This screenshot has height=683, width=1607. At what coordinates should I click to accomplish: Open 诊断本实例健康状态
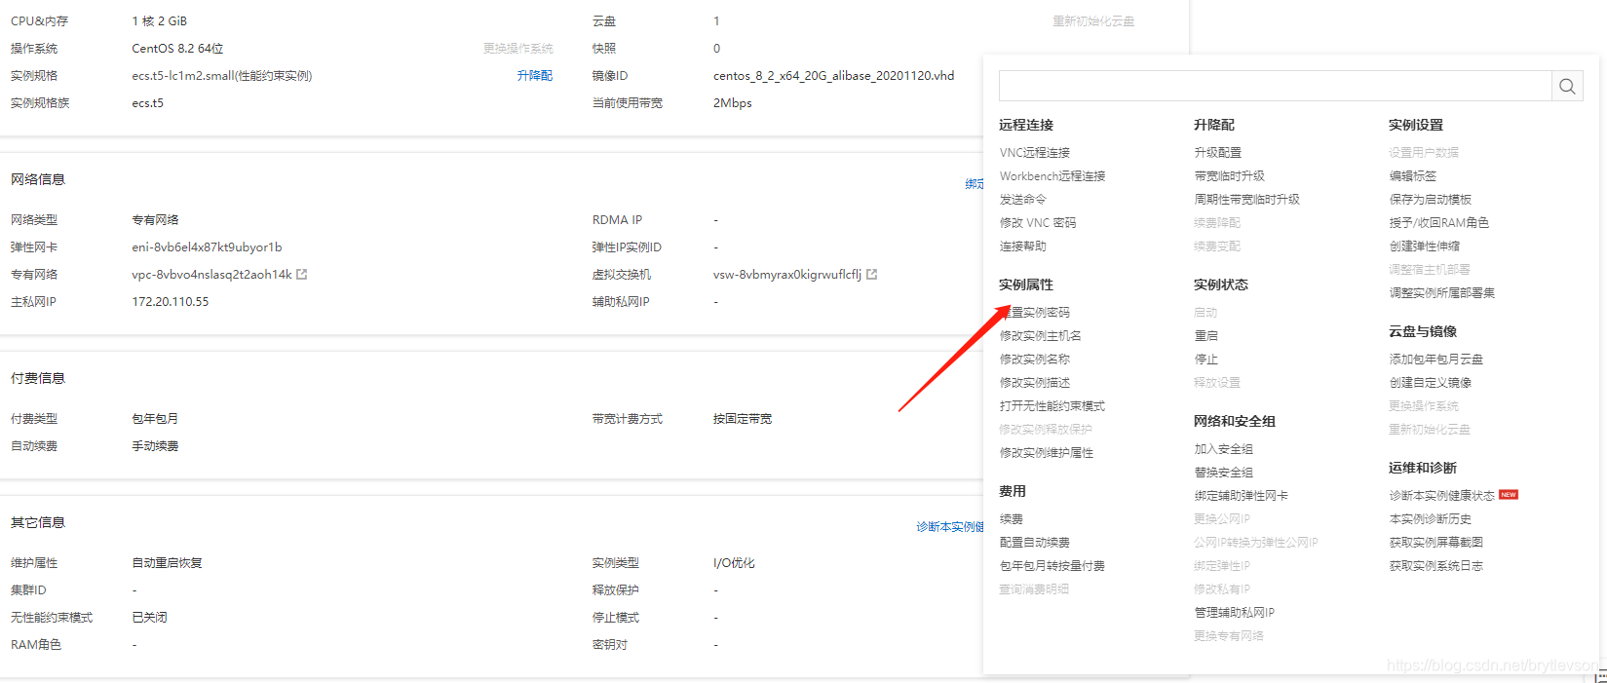pyautogui.click(x=1442, y=496)
